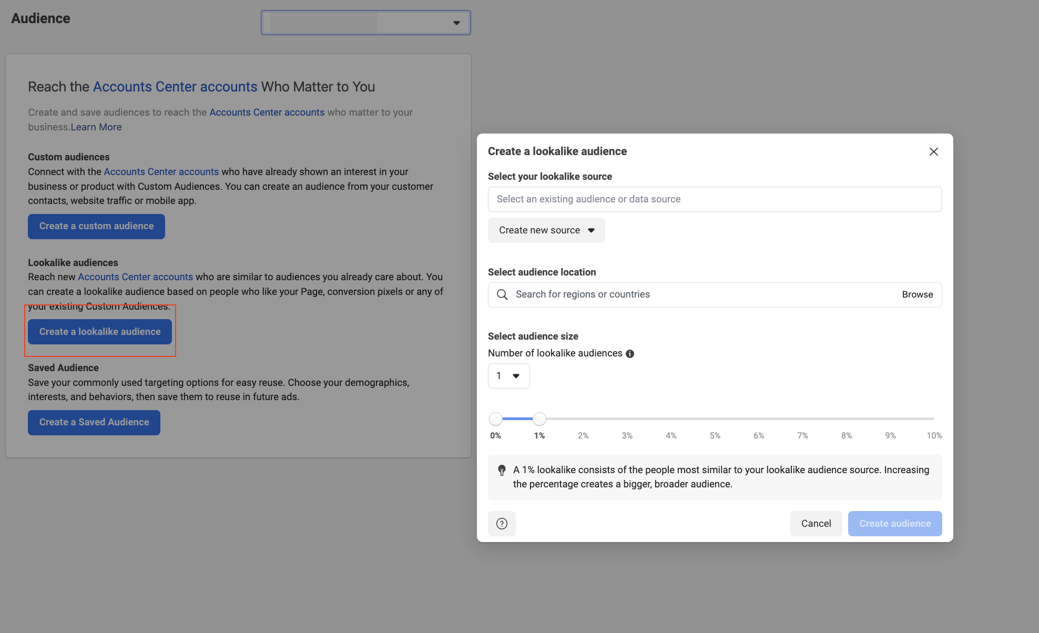Click the Select audience size heading
This screenshot has width=1039, height=633.
[x=533, y=336]
